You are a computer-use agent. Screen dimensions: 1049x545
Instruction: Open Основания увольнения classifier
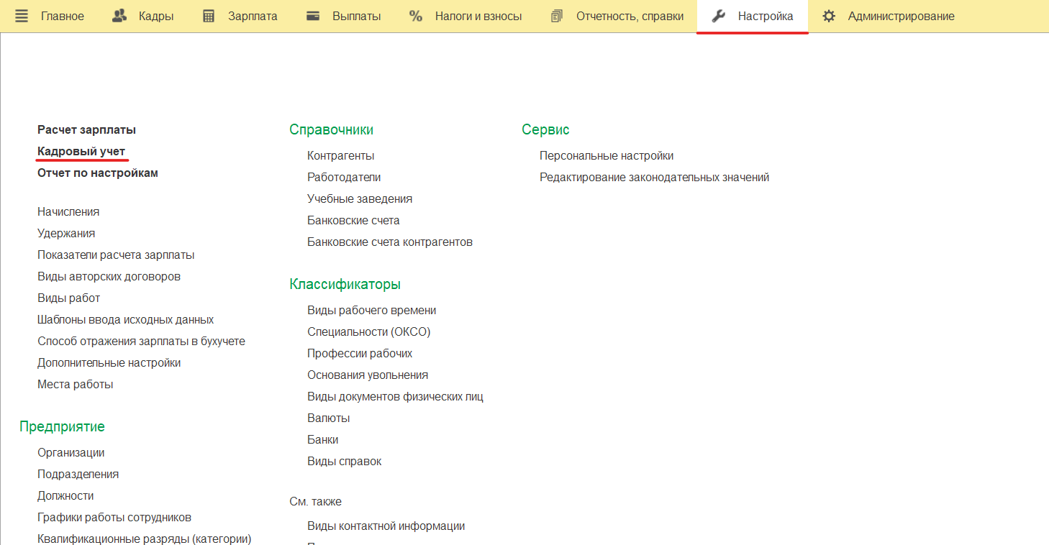pyautogui.click(x=368, y=375)
